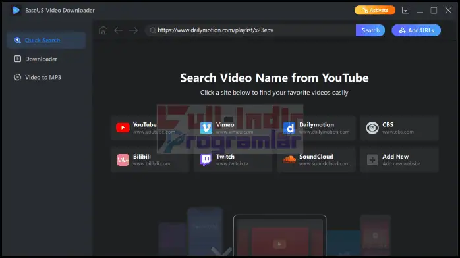Click the EaseUS Video Downloader logo
This screenshot has width=460, height=258.
16,11
